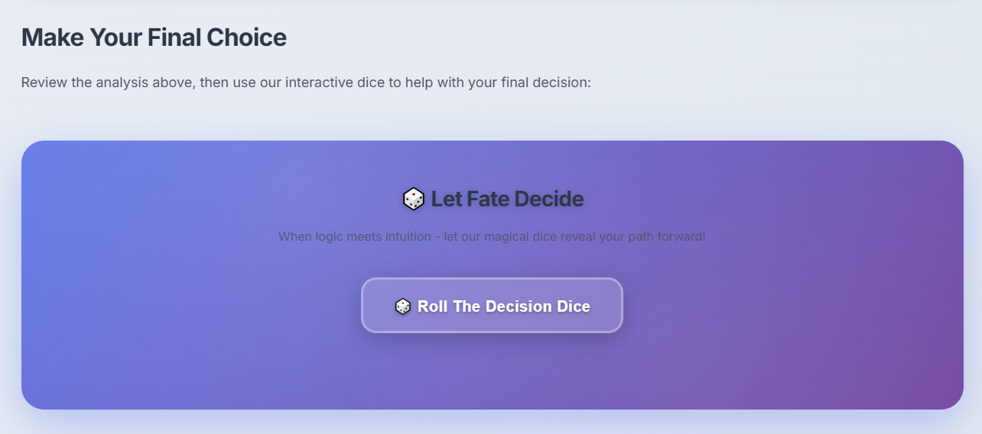Click the word "Roll" on the dice button
This screenshot has height=434, width=982.
point(433,306)
